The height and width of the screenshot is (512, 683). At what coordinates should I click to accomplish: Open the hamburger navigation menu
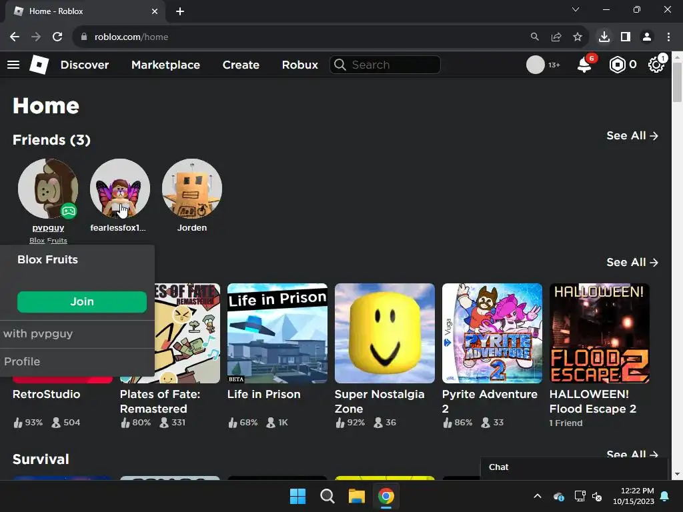pyautogui.click(x=13, y=65)
